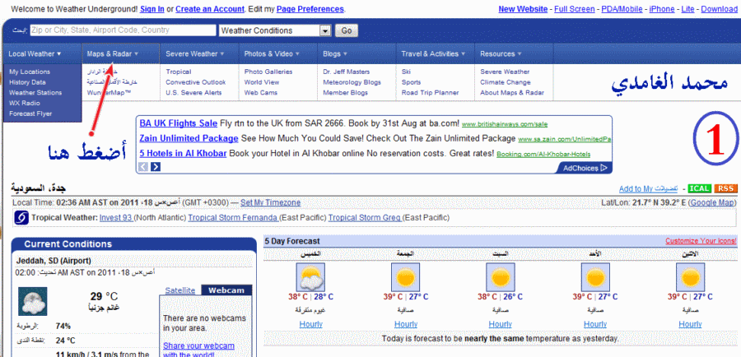741x357 pixels.
Task: Open the Google Map link
Action: [x=712, y=202]
